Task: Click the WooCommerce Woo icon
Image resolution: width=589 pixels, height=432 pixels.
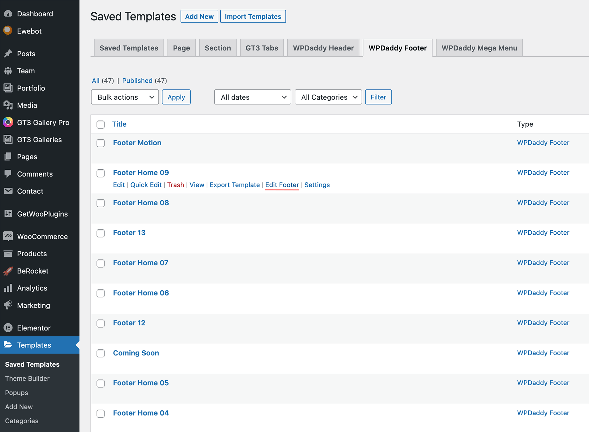Action: (8, 236)
